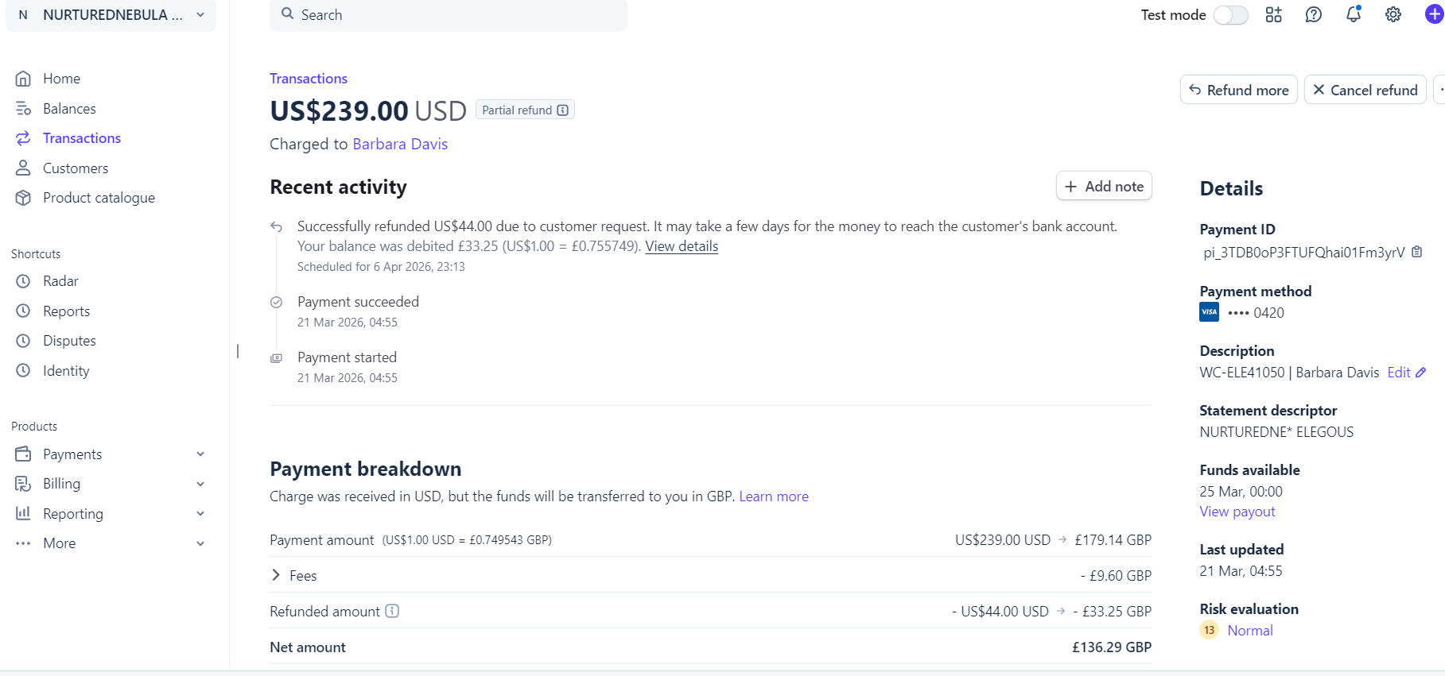Expand the Billing section chevron

click(200, 484)
